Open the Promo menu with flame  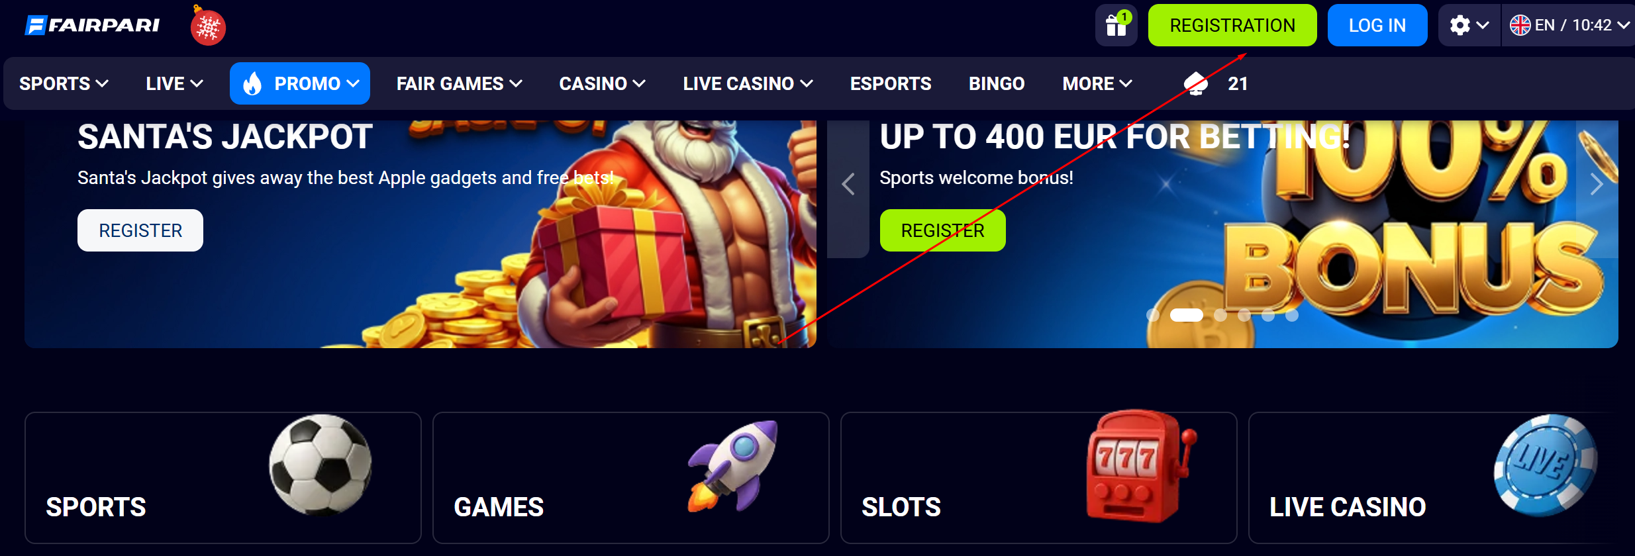pyautogui.click(x=300, y=83)
